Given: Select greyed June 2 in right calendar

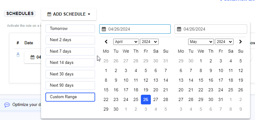Looking at the screenshot, I should pos(240,99).
